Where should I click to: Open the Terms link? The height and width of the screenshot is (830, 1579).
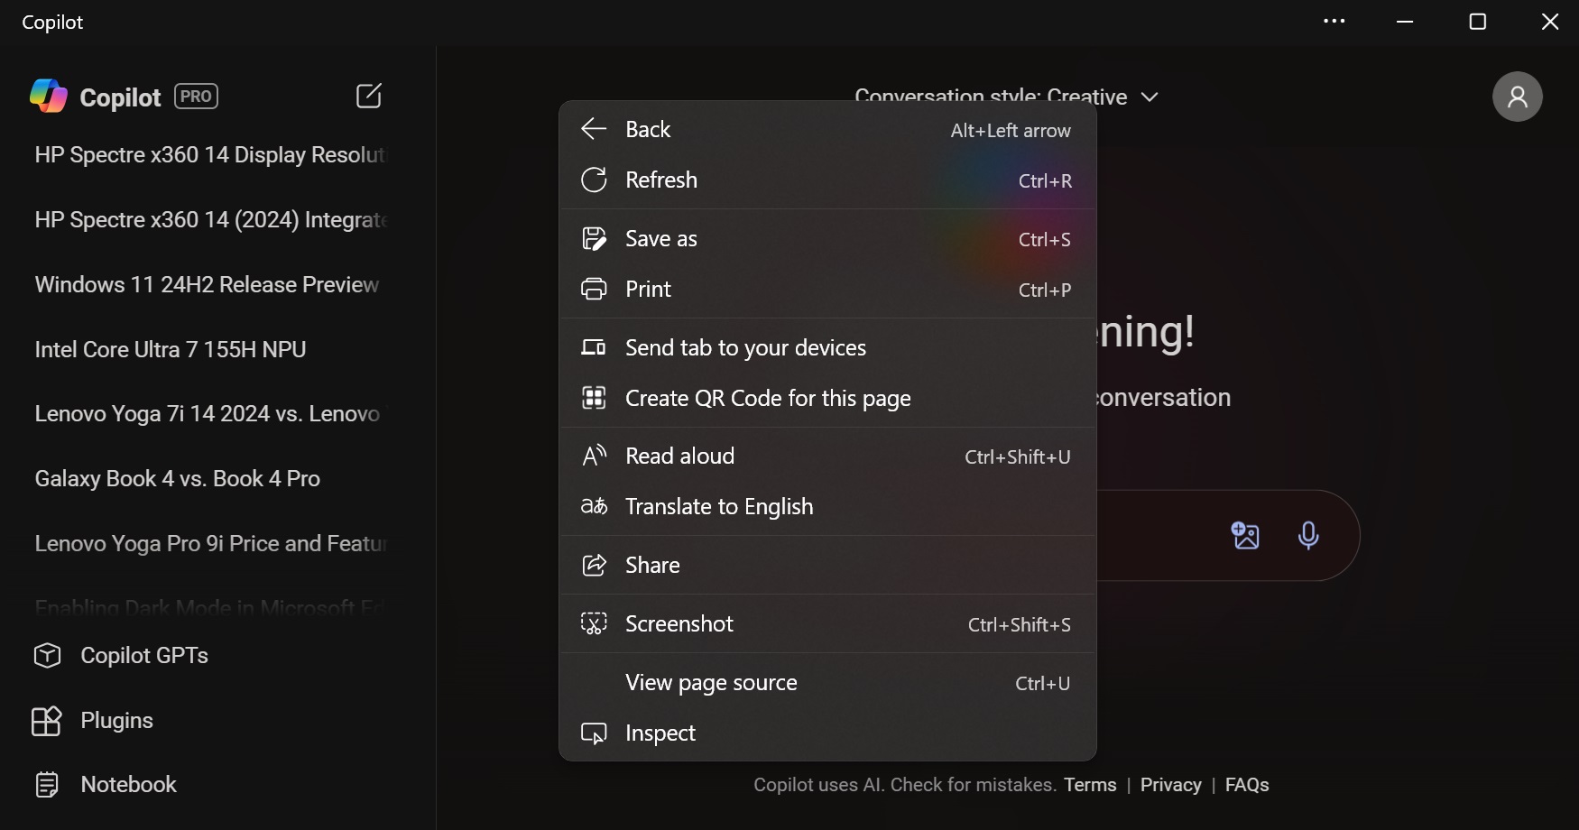[1090, 784]
